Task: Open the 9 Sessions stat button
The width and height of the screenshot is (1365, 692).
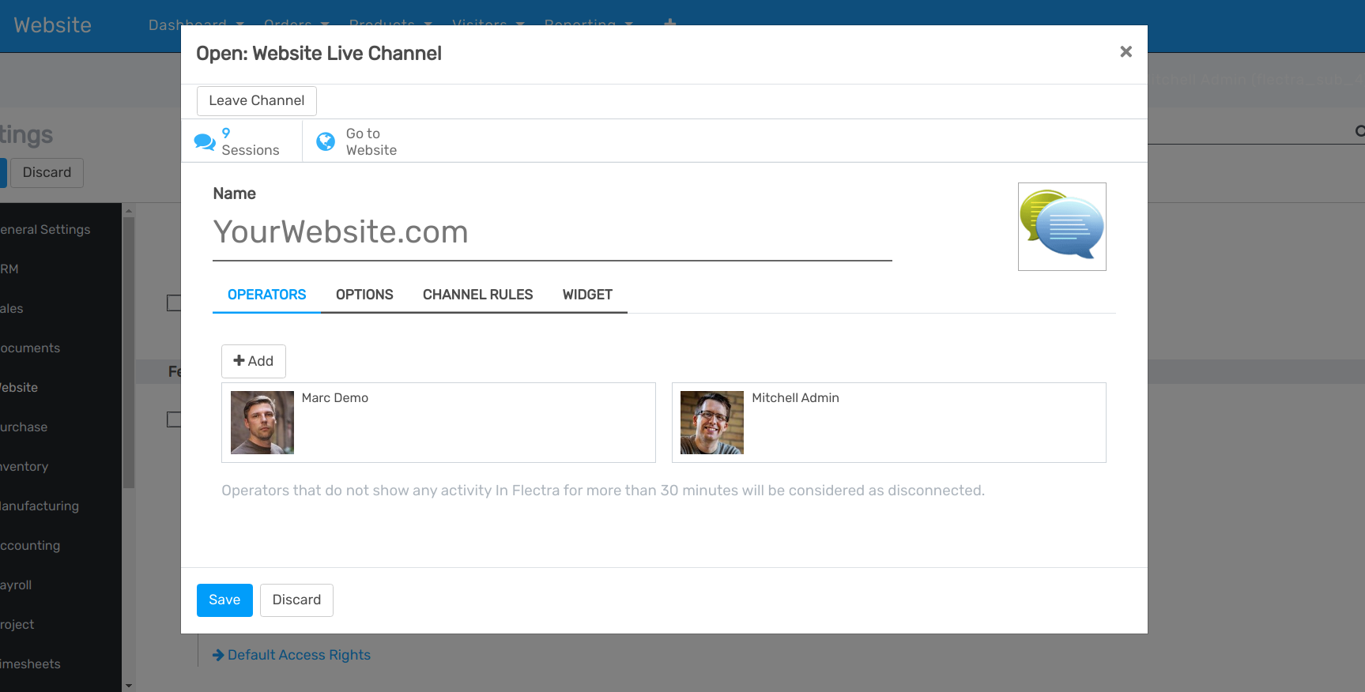Action: (x=242, y=141)
